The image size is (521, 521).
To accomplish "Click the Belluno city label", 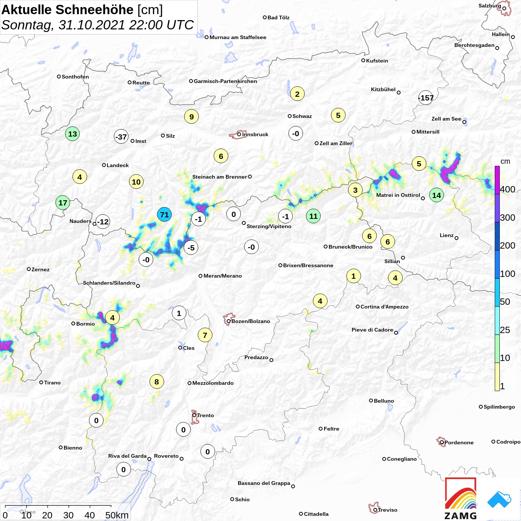I will point(384,401).
